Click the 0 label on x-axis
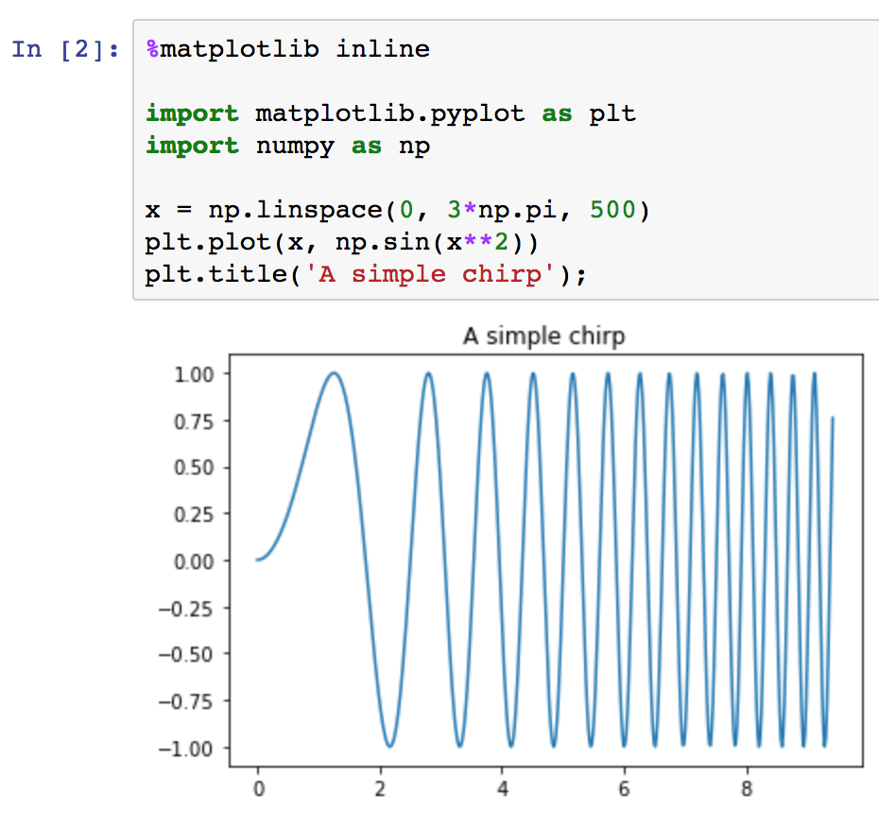The image size is (879, 815). click(x=259, y=789)
